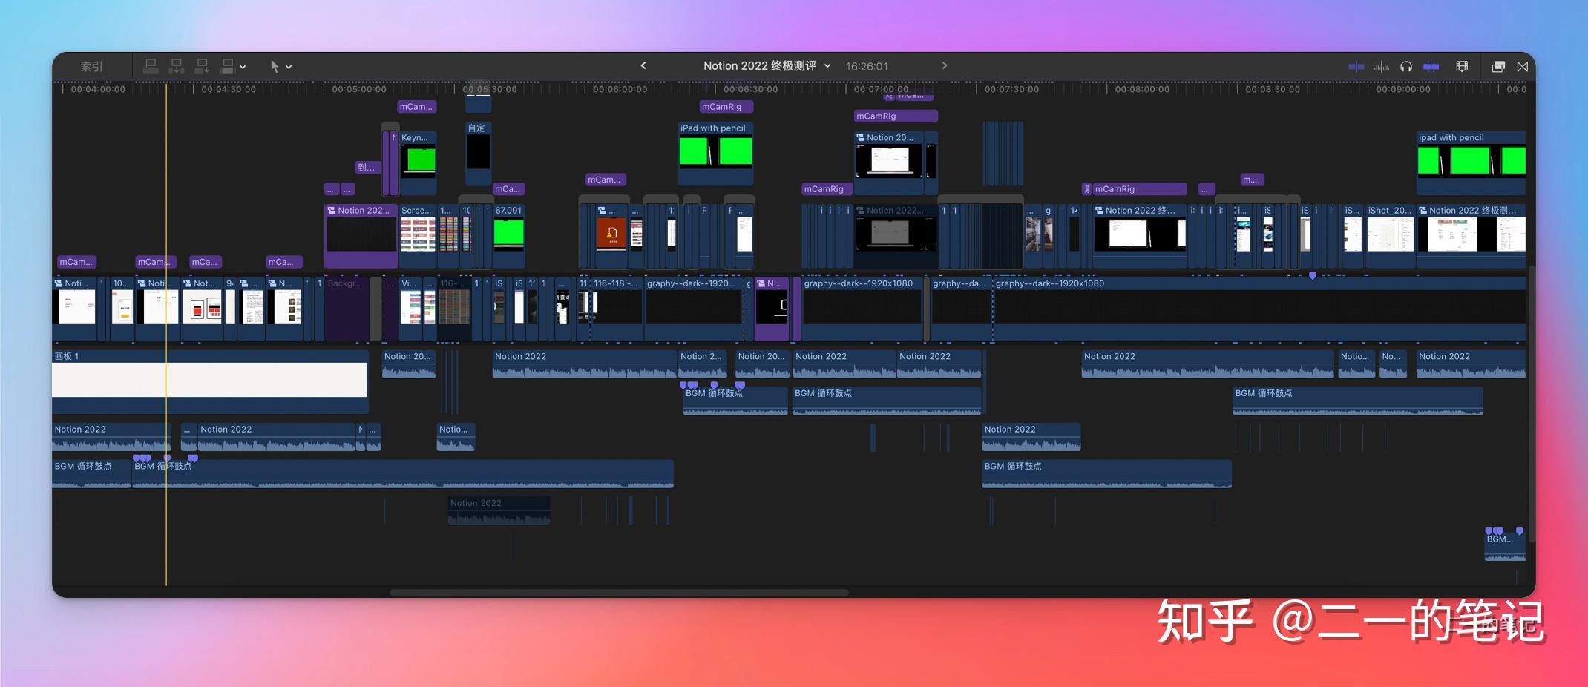The height and width of the screenshot is (687, 1588).
Task: Click the vertical timeline scrollbar
Action: pos(1532,404)
